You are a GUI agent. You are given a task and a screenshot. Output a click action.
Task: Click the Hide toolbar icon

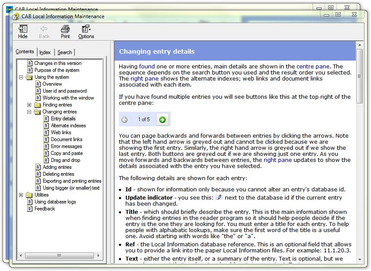click(x=23, y=32)
